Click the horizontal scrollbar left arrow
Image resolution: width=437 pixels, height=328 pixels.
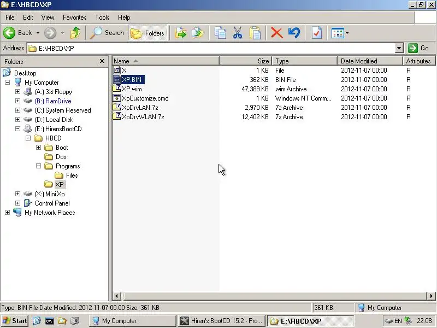pyautogui.click(x=116, y=296)
